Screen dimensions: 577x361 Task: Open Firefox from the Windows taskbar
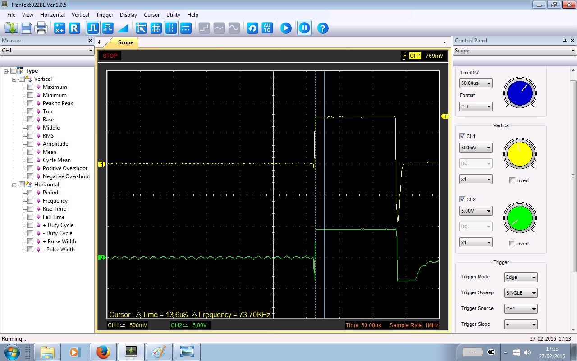click(103, 352)
